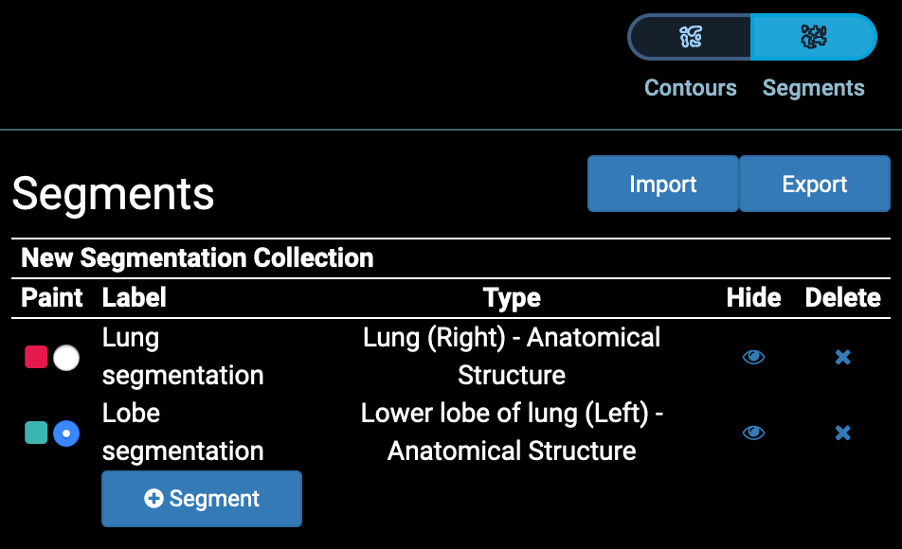Select Lung segmentation paint radio button
The width and height of the screenshot is (902, 549).
(66, 358)
